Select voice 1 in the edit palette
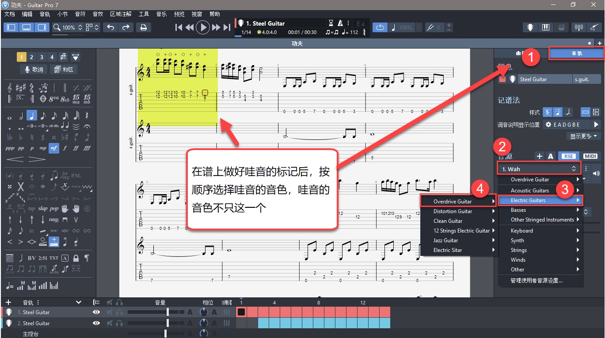 [x=22, y=57]
